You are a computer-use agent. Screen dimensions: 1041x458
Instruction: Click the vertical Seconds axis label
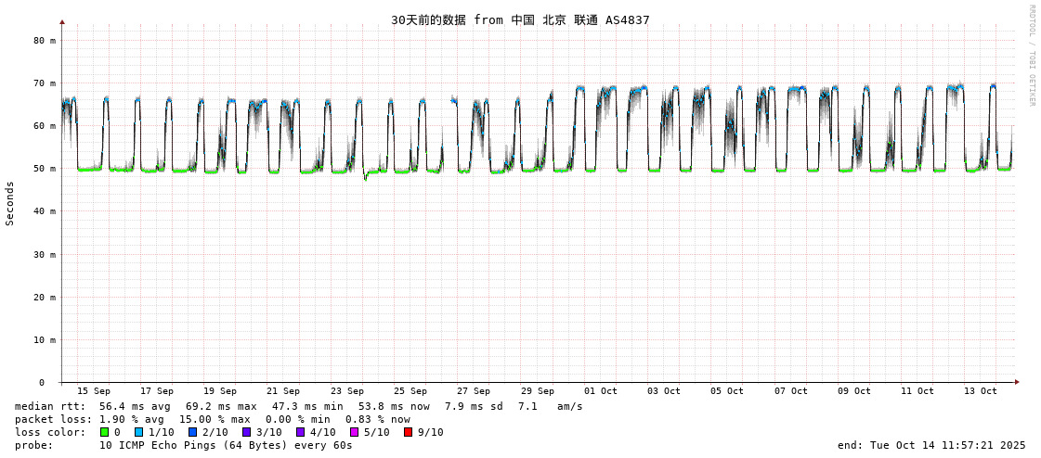10,203
